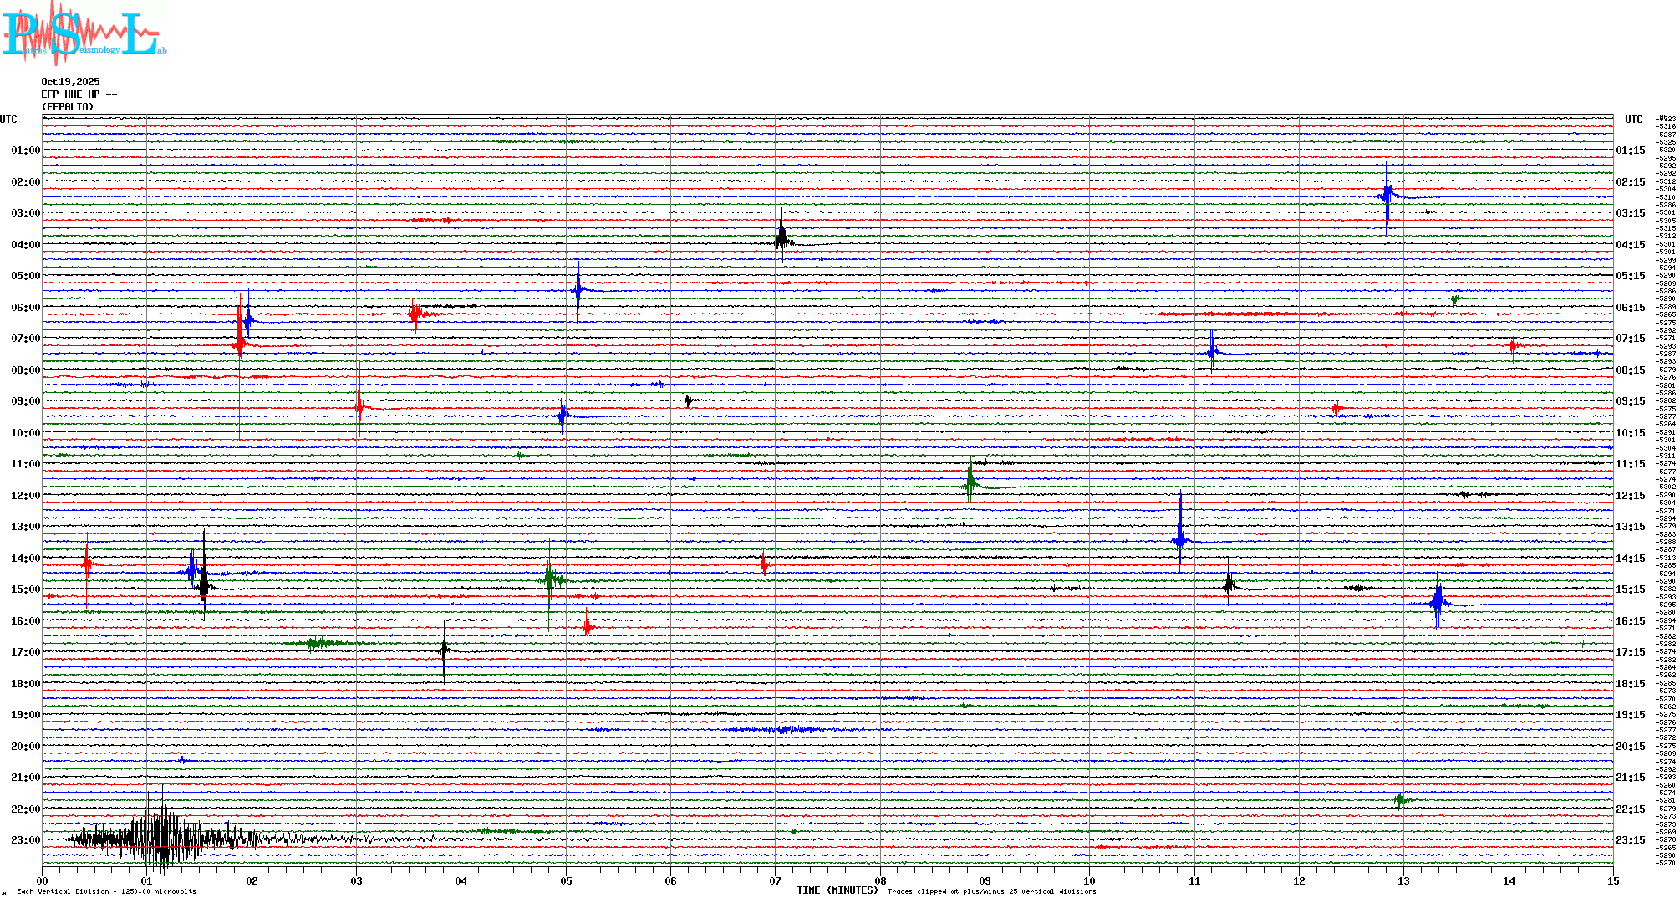Viewport: 1680px width, 903px height.
Task: Click the (EFPALIO) station name
Action: 68,107
